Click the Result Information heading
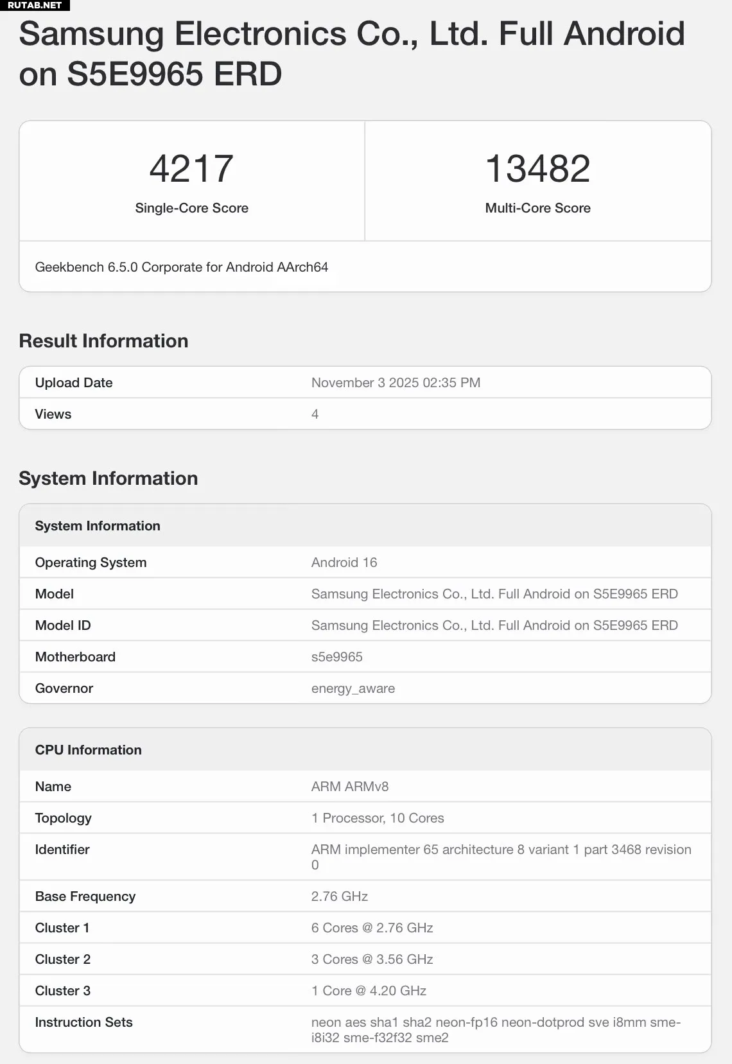Screen dimensions: 732x1064 click(x=103, y=341)
